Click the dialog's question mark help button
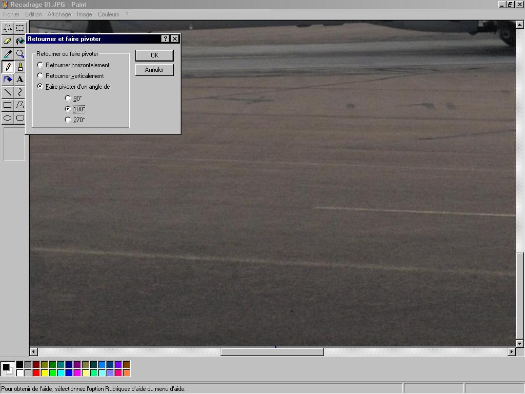The height and width of the screenshot is (394, 525). 165,39
